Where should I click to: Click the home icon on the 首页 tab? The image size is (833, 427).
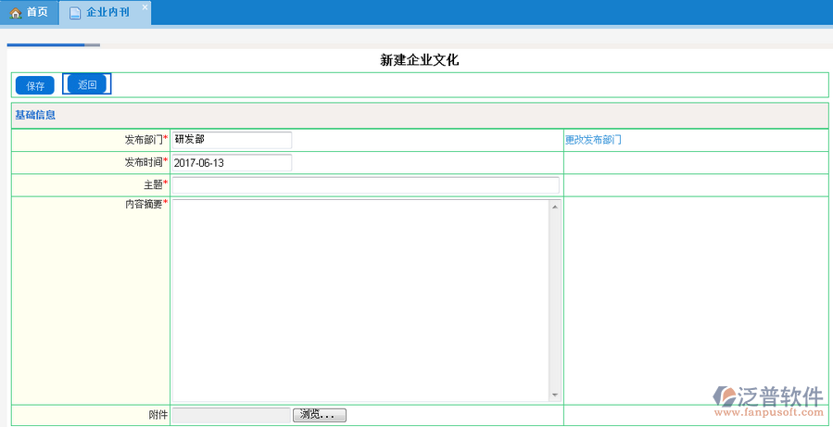(x=15, y=13)
